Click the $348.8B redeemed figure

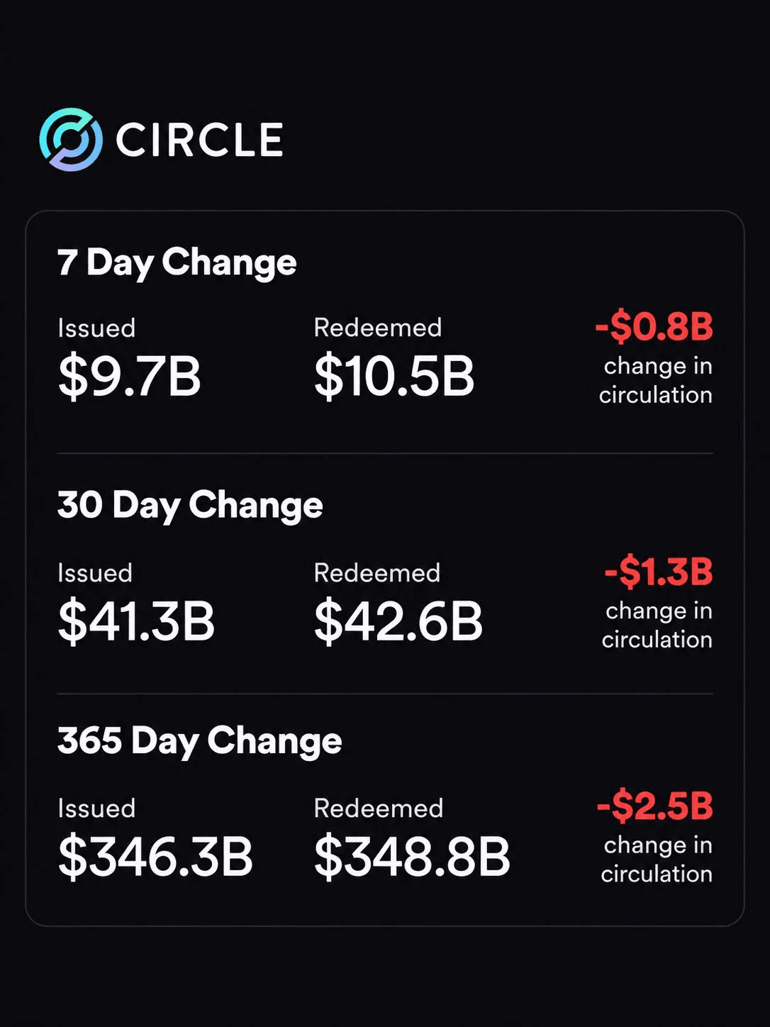tap(412, 857)
